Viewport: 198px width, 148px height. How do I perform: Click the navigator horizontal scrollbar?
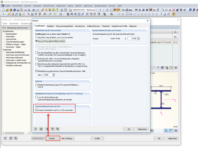[x=16, y=133]
